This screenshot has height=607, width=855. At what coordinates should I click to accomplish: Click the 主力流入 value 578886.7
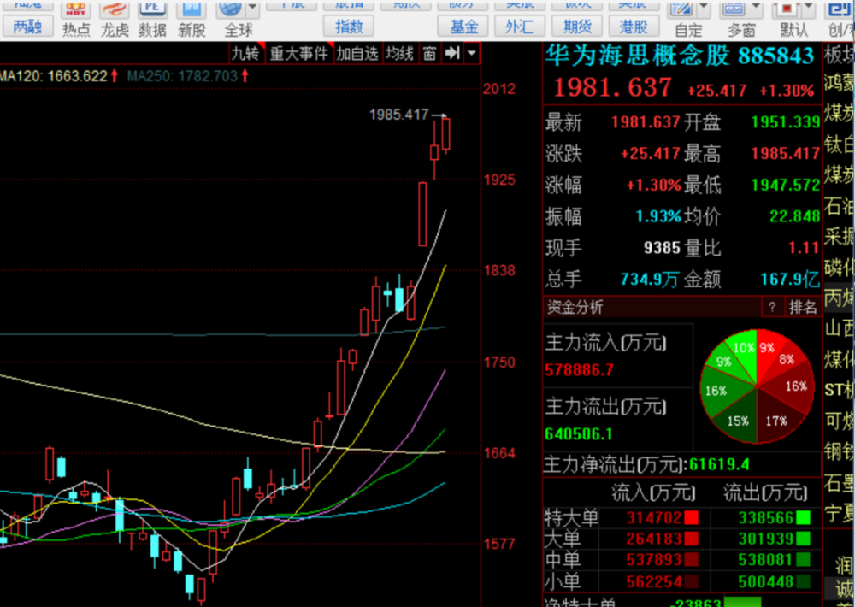coord(579,370)
